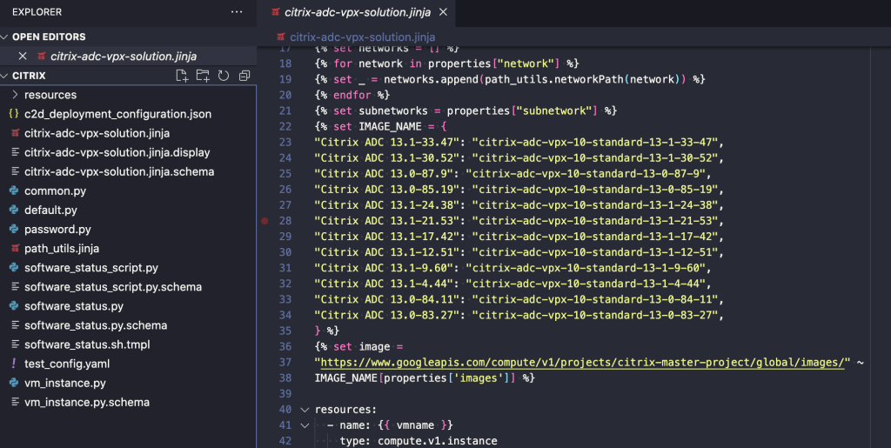
Task: Open default.py file
Action: point(50,211)
